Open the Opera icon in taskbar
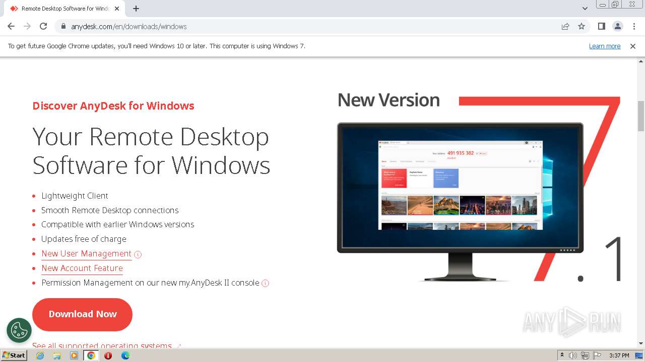 pyautogui.click(x=108, y=355)
